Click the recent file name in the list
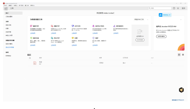This screenshot has height=109, width=190. (40, 62)
